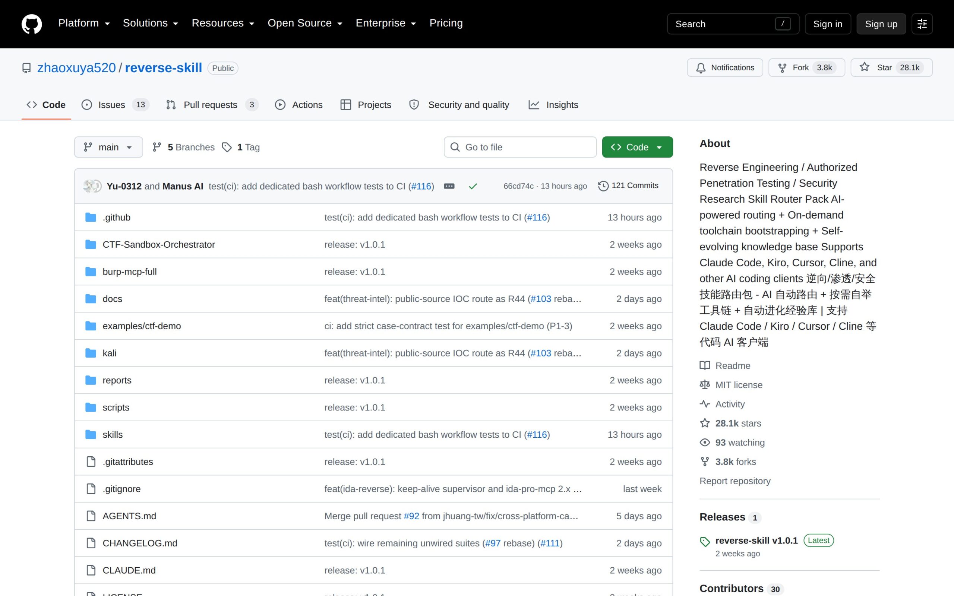This screenshot has height=596, width=954.
Task: Open the zhaoxuya520 owner link
Action: click(x=76, y=68)
